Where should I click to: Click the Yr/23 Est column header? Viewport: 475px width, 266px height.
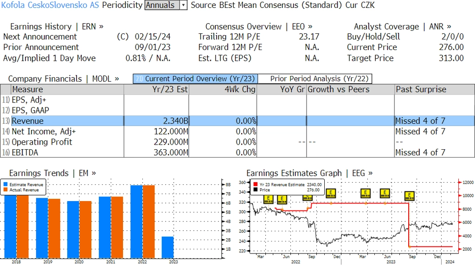(156, 89)
